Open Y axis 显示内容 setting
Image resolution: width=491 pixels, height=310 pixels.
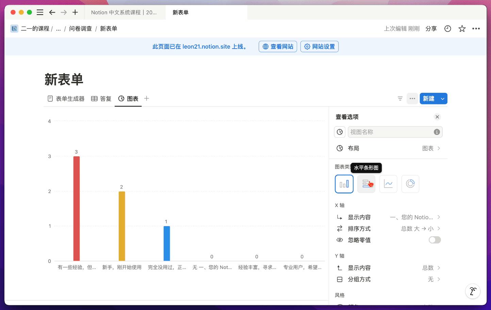pyautogui.click(x=388, y=268)
